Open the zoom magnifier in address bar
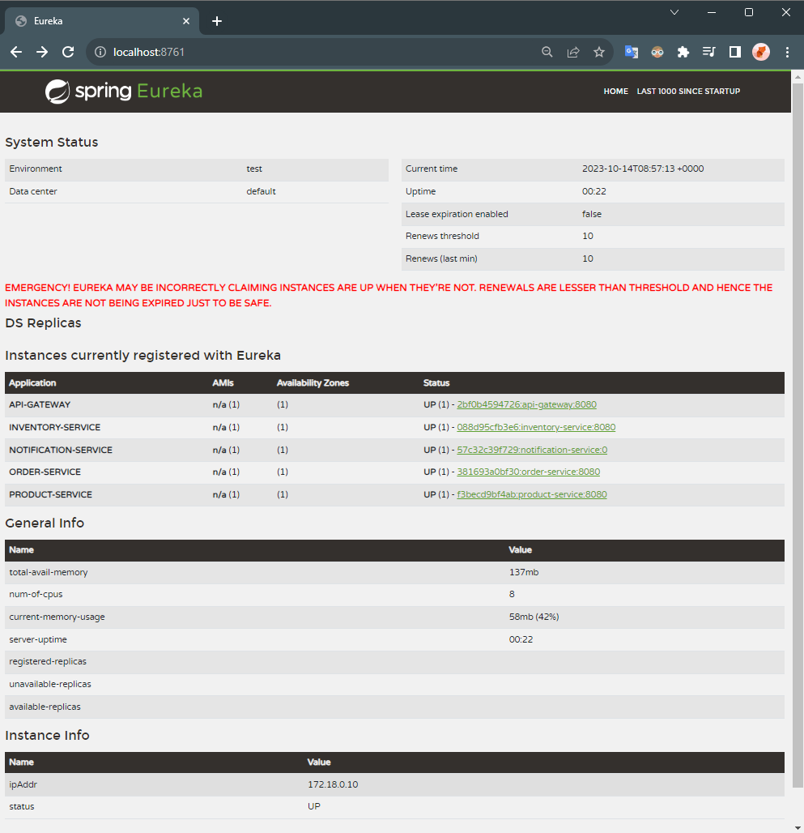The height and width of the screenshot is (833, 804). click(547, 52)
